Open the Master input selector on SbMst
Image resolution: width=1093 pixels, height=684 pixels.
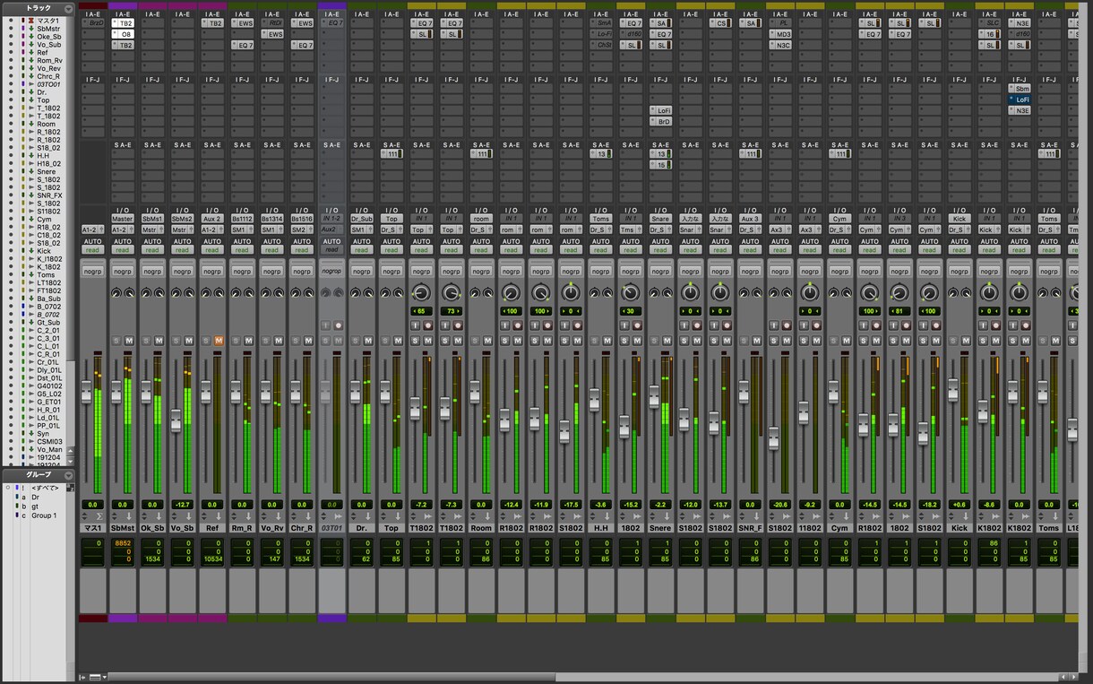[x=123, y=219]
